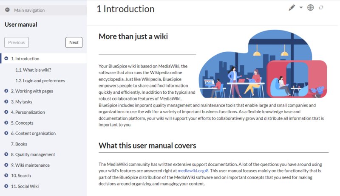Open the mediawiki.org external link
Viewport: 340px width, 196px height.
point(193,171)
